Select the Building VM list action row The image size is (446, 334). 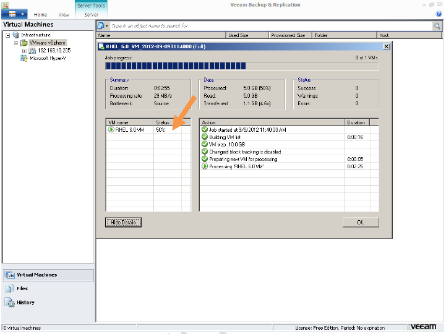click(289, 137)
